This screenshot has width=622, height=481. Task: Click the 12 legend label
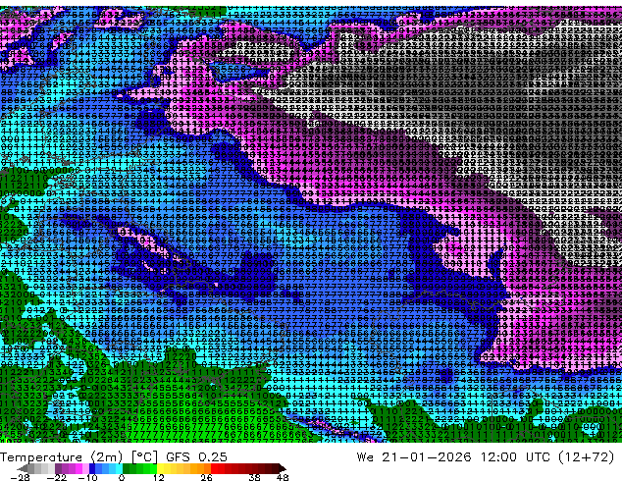point(159,477)
